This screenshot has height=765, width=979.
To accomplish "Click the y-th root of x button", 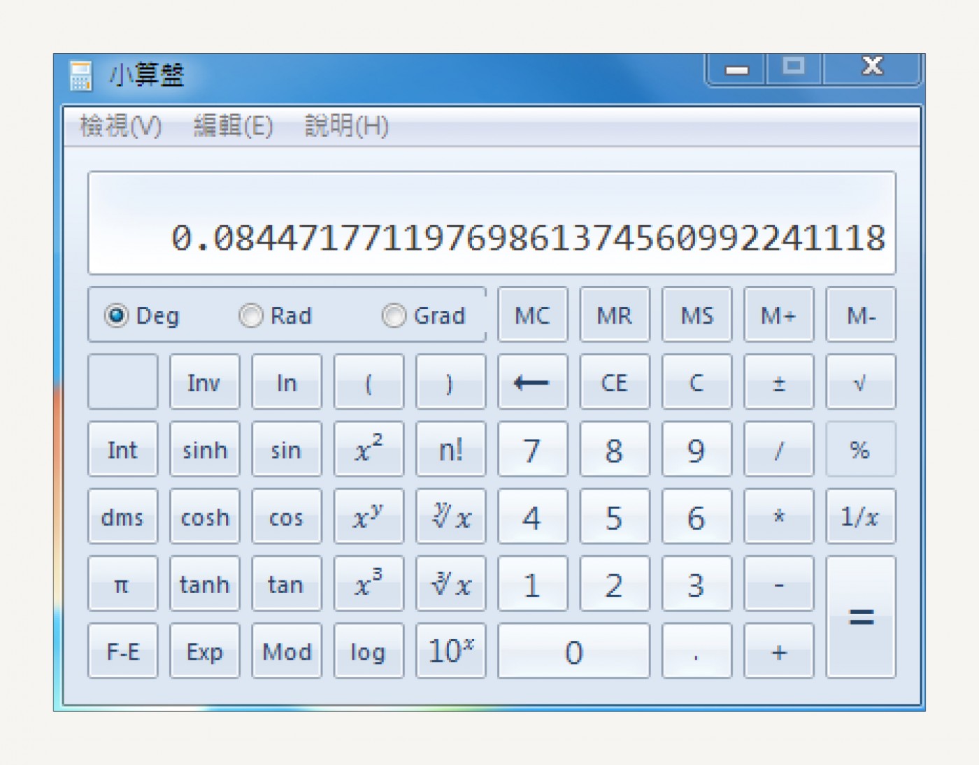I will coord(450,516).
